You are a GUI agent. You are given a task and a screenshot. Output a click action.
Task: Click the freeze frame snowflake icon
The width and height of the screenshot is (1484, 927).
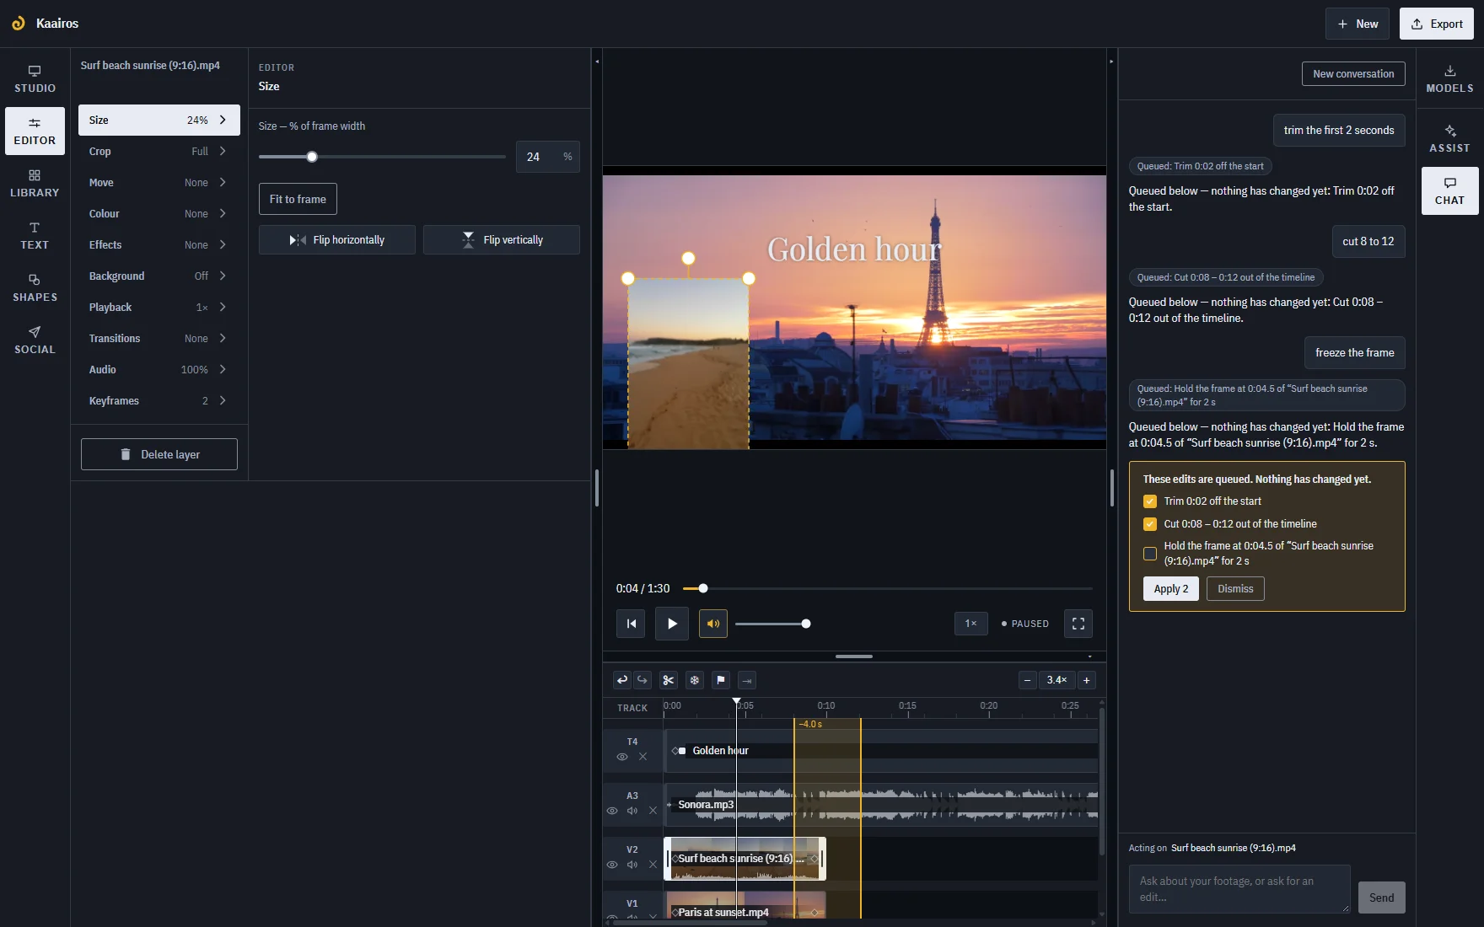tap(695, 680)
